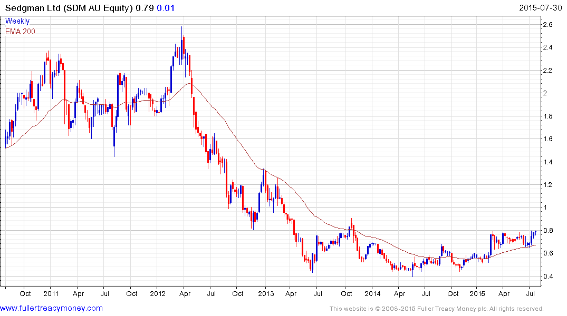Click the 'EMA 200' legend label

pos(20,32)
